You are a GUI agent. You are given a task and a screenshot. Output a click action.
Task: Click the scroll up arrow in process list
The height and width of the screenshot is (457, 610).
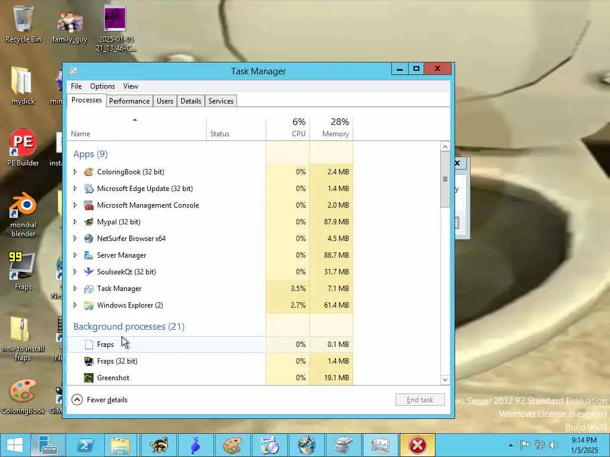click(x=445, y=146)
